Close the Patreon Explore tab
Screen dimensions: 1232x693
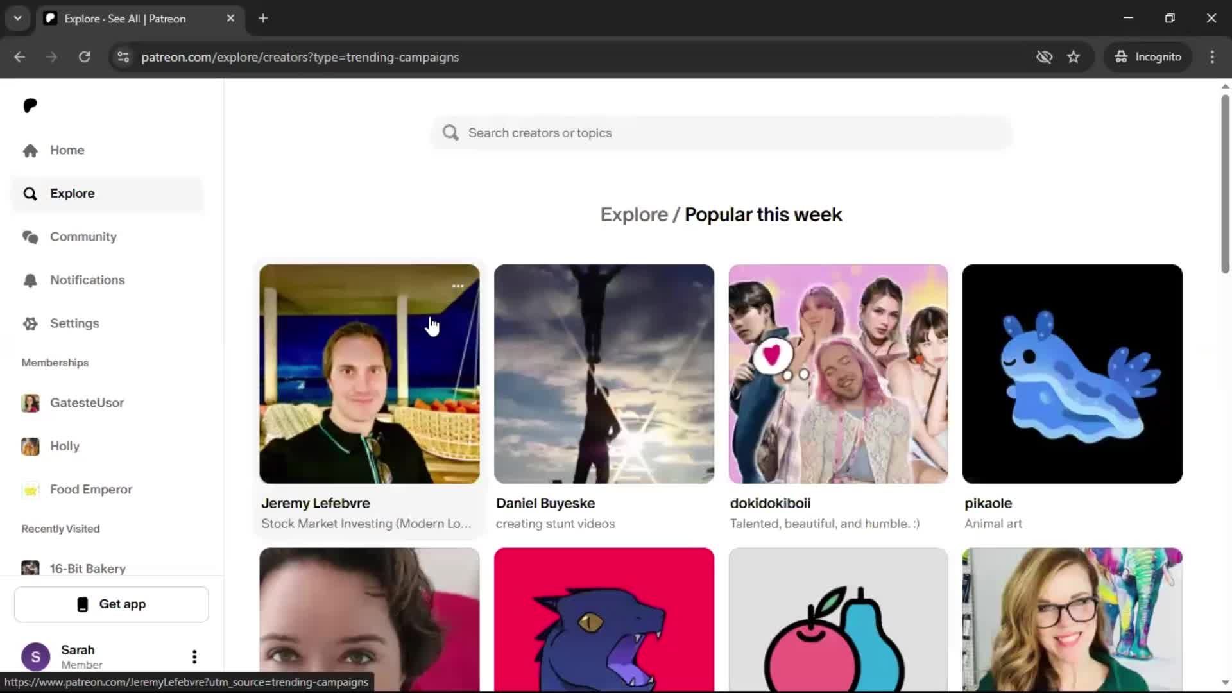tap(230, 19)
